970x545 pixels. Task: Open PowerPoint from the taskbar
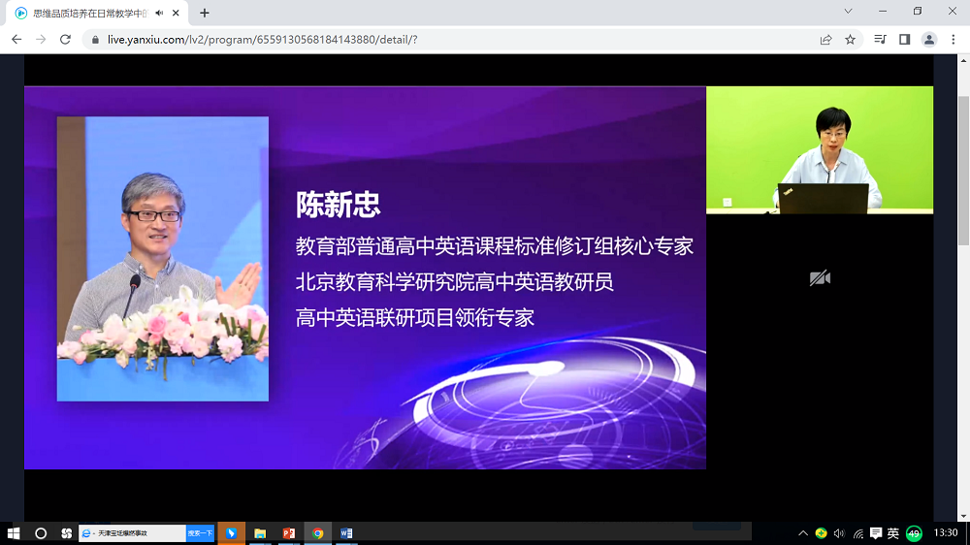click(288, 533)
